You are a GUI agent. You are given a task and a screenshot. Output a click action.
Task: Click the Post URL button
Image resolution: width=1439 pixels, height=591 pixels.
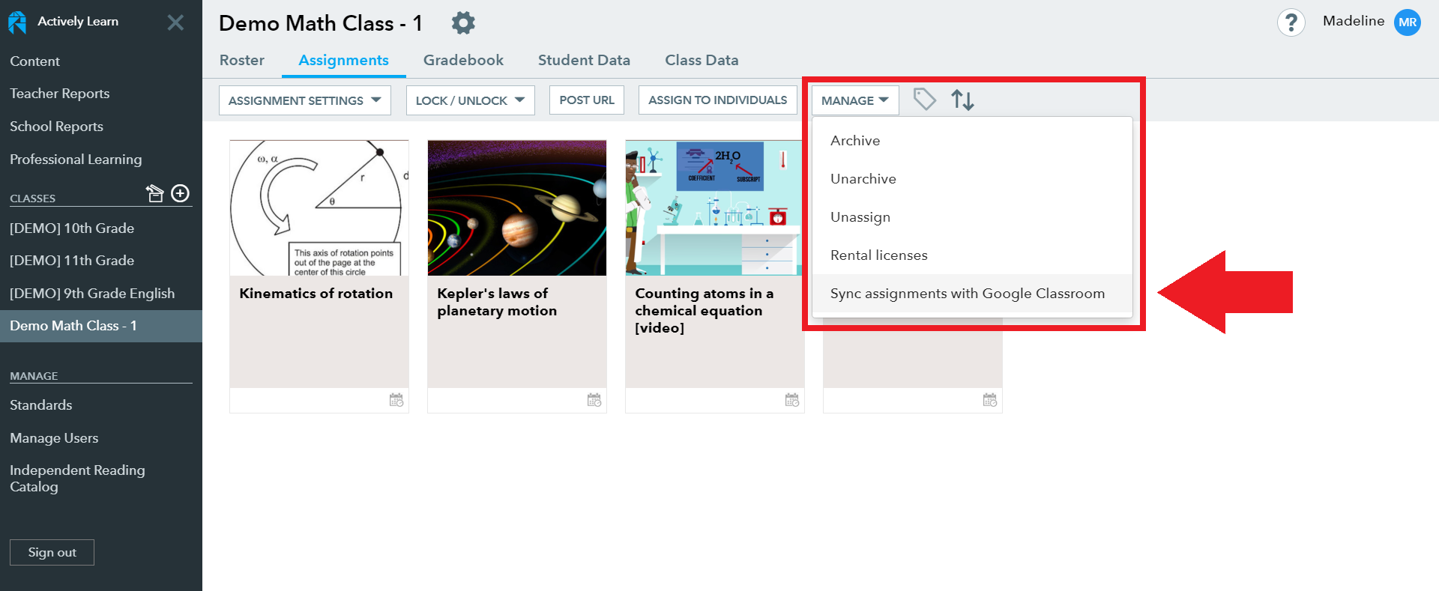[587, 100]
